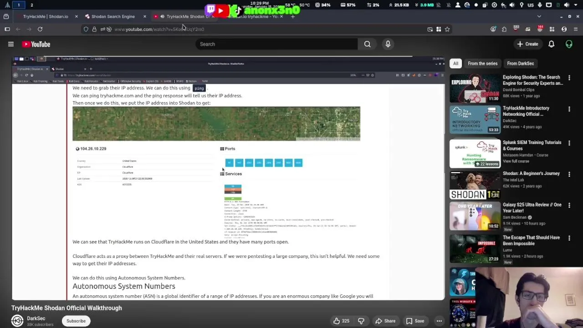Click 'TryHackMe Shodan Official Walkthrough' title text
583x328 pixels.
coord(66,308)
